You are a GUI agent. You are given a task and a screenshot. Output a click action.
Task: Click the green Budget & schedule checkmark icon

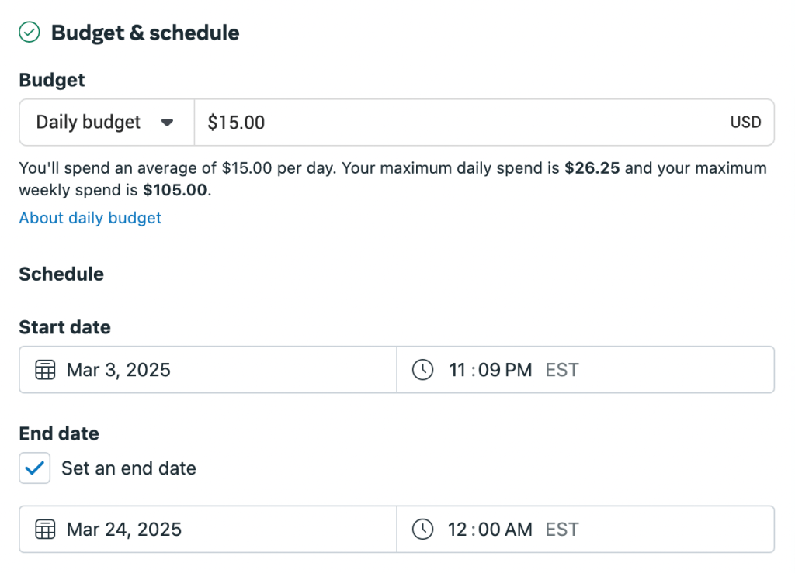click(30, 33)
